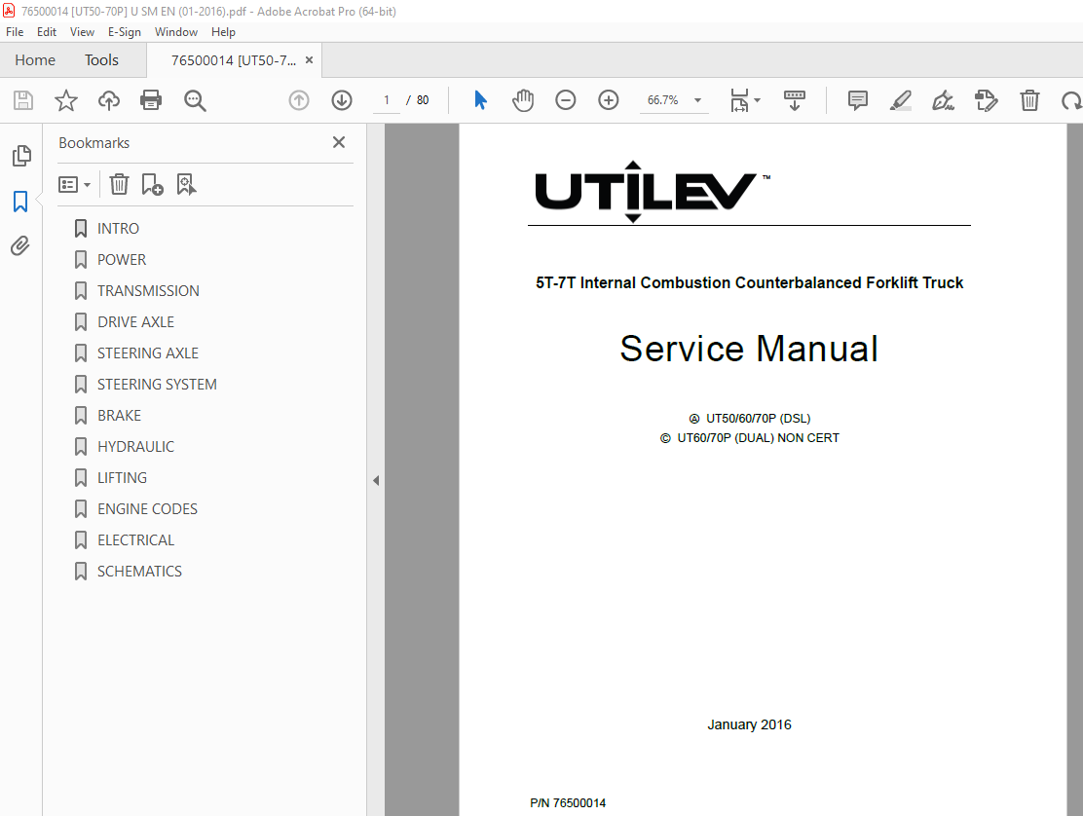Open the Page Thumbnails panel

click(21, 156)
